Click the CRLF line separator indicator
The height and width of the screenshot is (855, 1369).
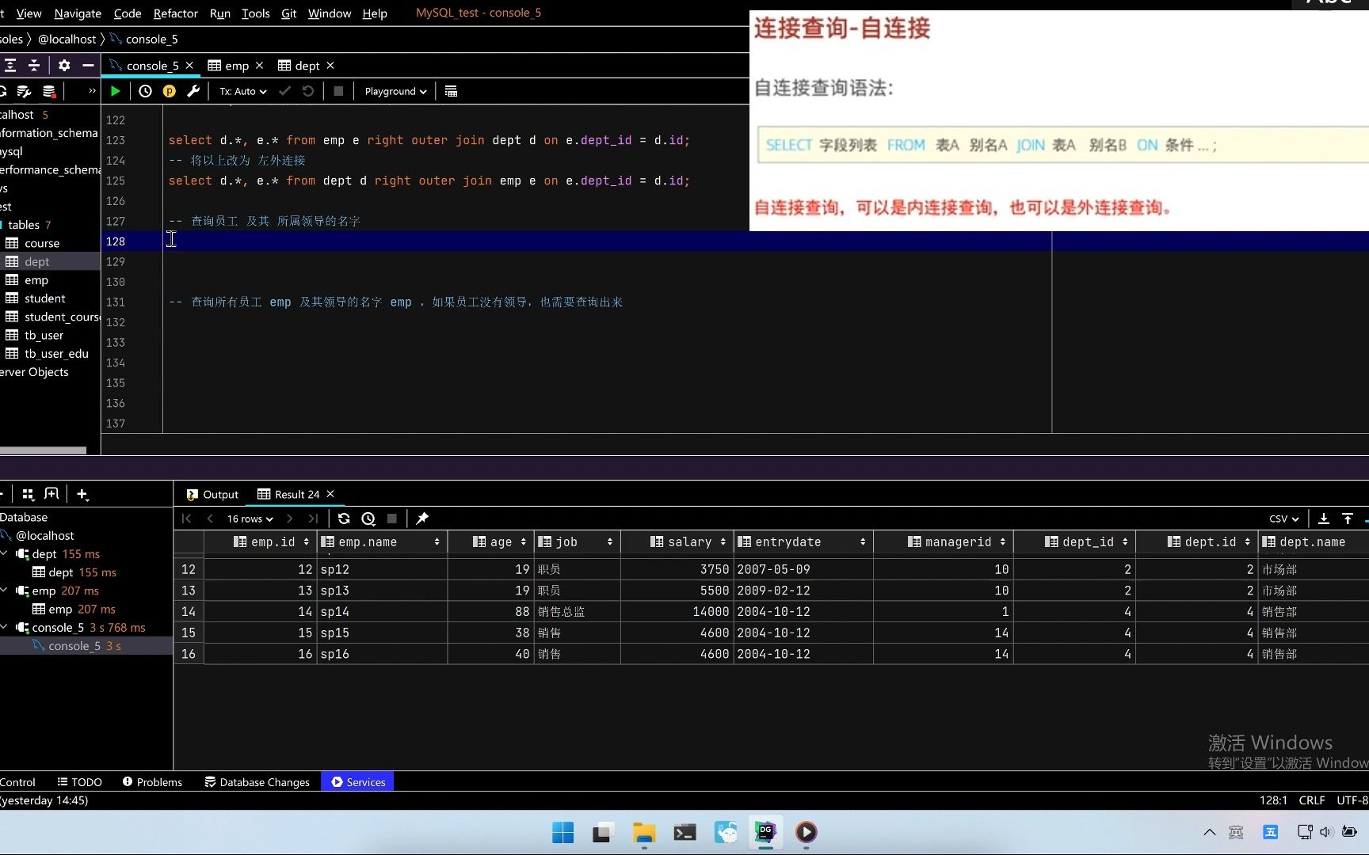1312,800
